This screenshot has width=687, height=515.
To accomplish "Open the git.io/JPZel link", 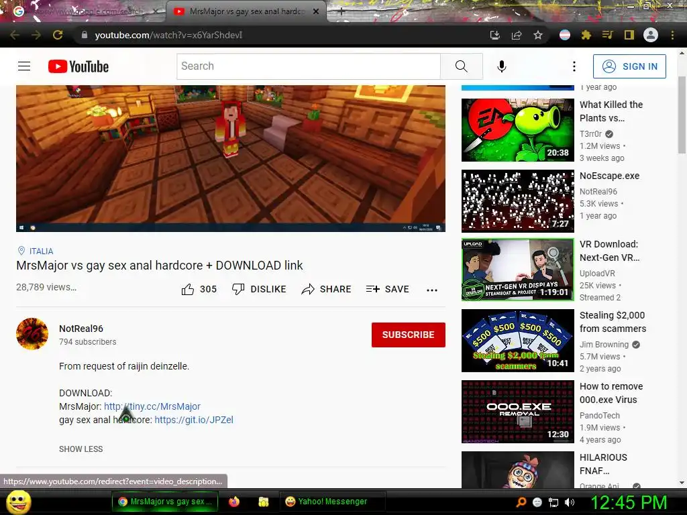I will 194,420.
